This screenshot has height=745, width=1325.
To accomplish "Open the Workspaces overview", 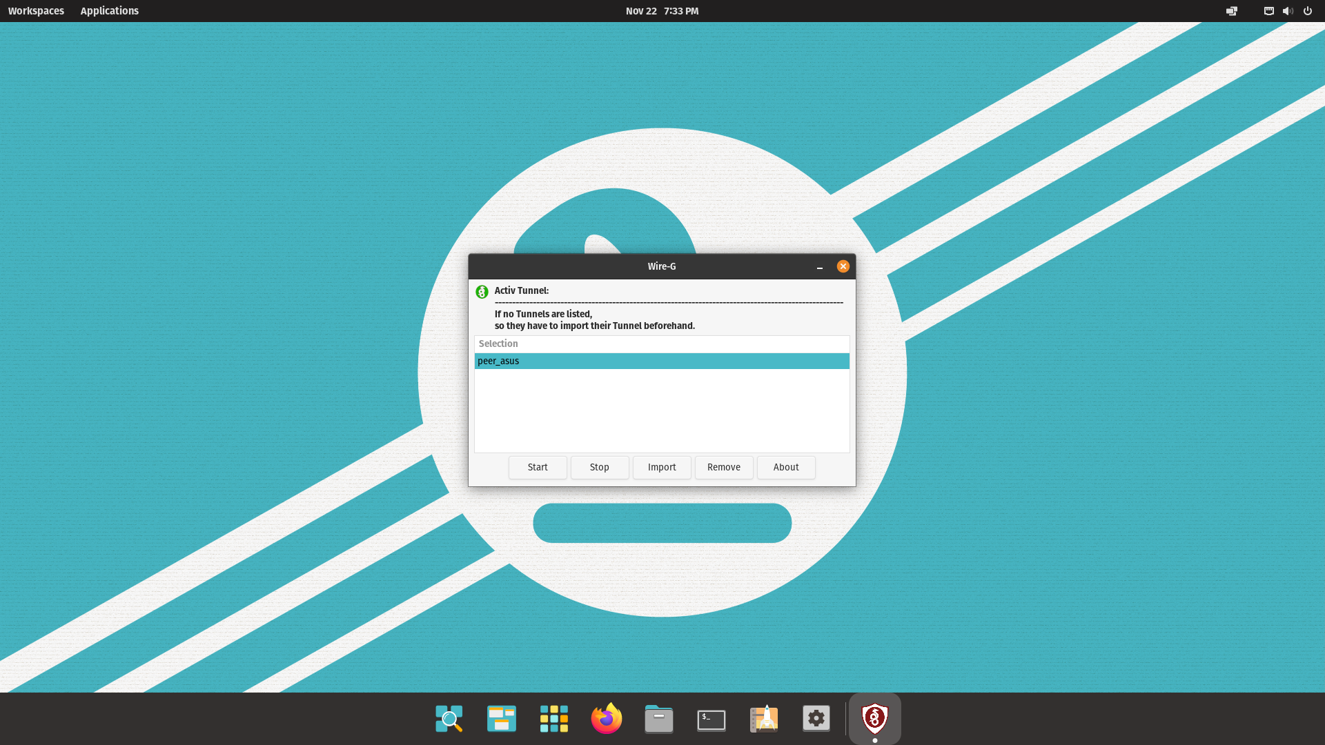I will pos(36,11).
